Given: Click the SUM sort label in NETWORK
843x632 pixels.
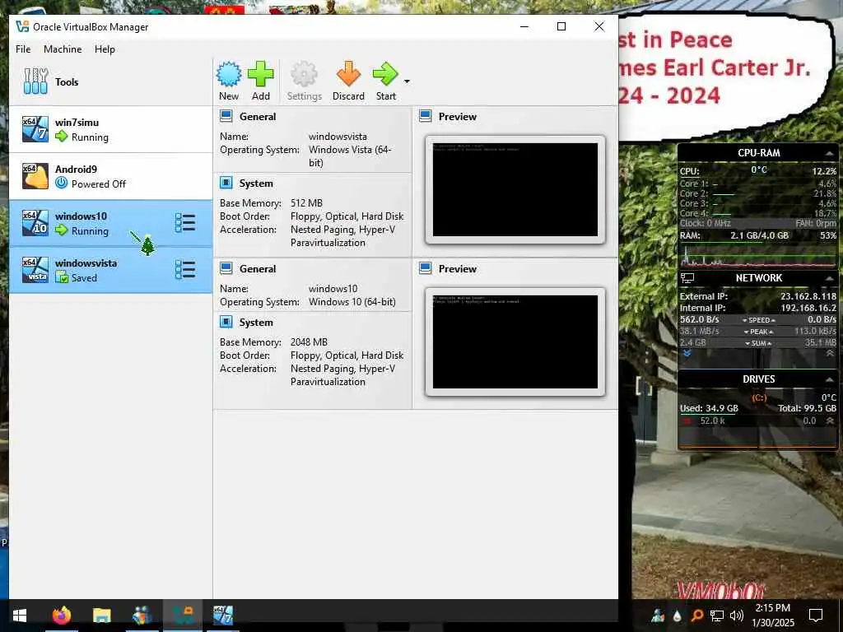Looking at the screenshot, I should [758, 343].
